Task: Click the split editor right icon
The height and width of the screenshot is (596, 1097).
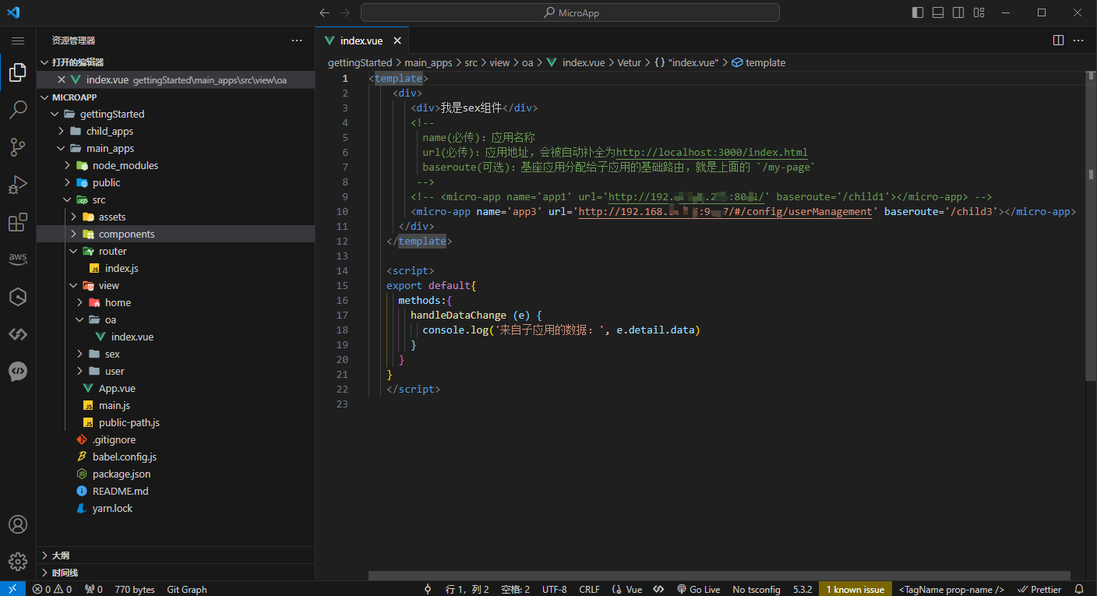Action: [1058, 41]
